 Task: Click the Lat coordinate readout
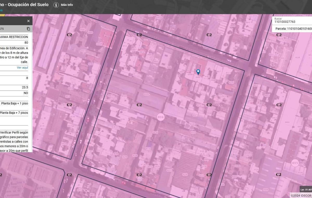pyautogui.click(x=306, y=189)
